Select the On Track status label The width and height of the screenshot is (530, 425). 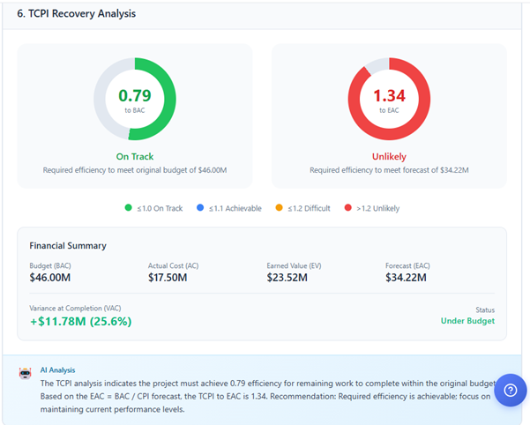click(x=135, y=157)
